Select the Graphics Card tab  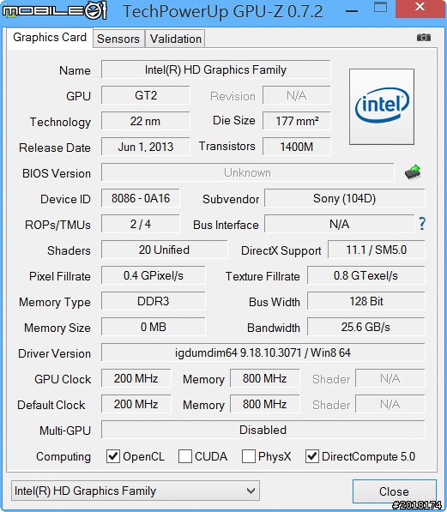click(x=50, y=38)
